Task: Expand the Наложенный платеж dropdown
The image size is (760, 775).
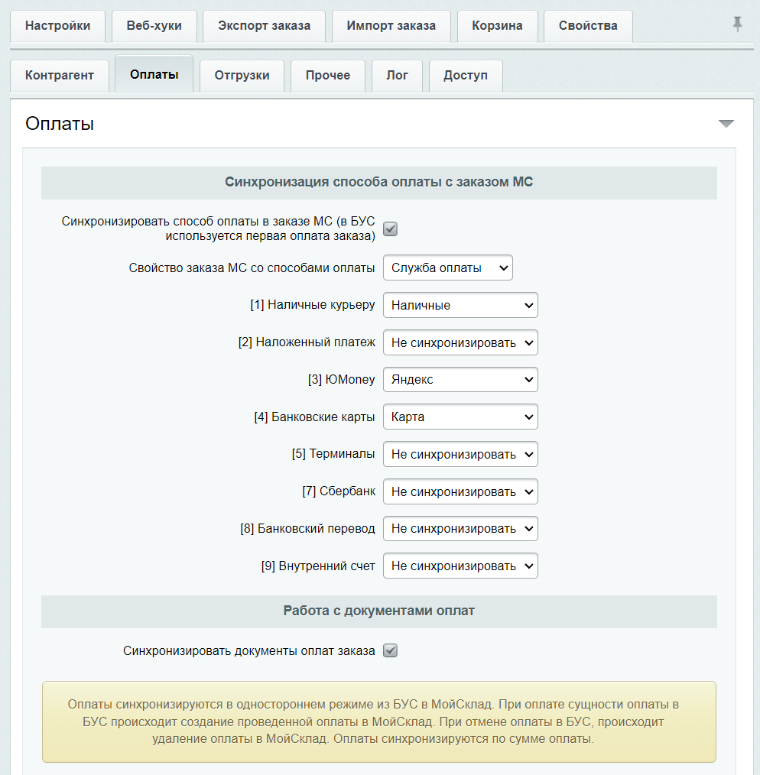Action: coord(460,342)
